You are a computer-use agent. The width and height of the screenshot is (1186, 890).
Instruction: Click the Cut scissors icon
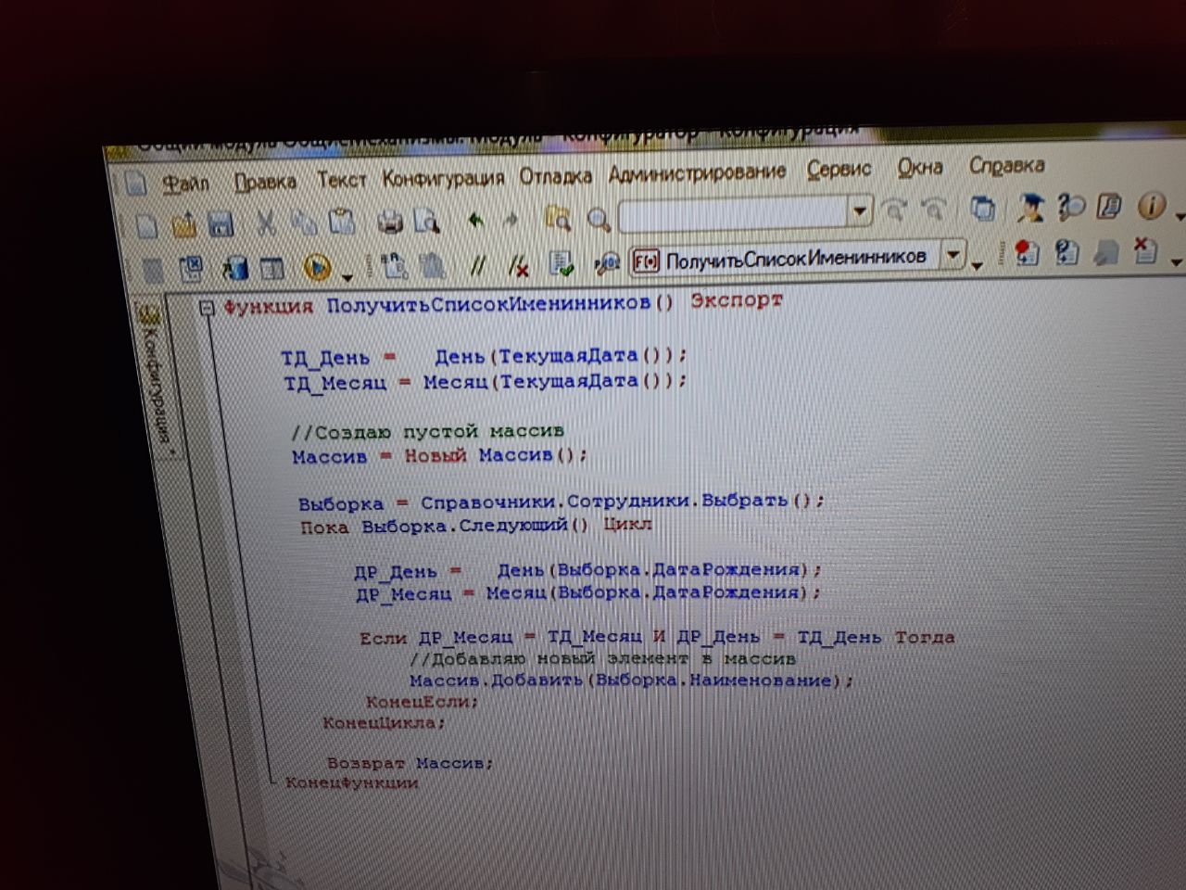(266, 223)
